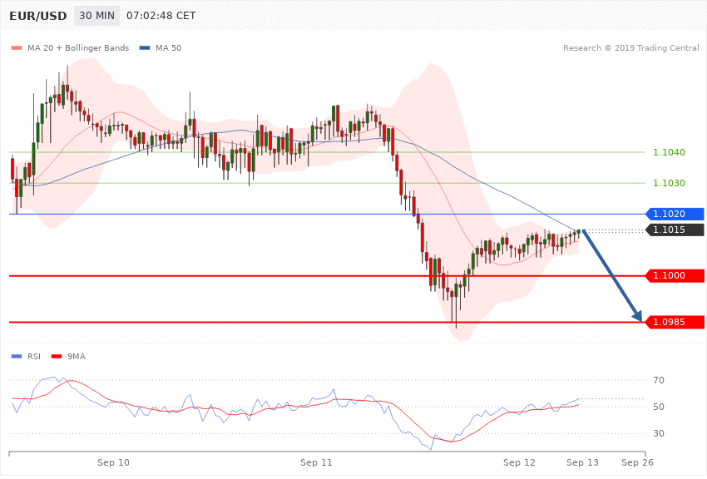Screen dimensions: 707x479
Task: Select the 1.1040 resistance level label
Action: pyautogui.click(x=669, y=152)
